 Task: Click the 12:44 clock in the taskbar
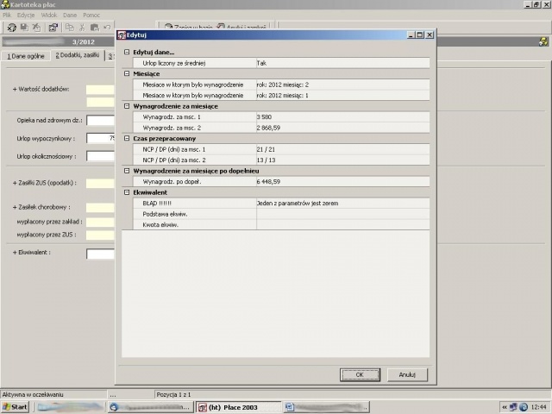pyautogui.click(x=538, y=407)
